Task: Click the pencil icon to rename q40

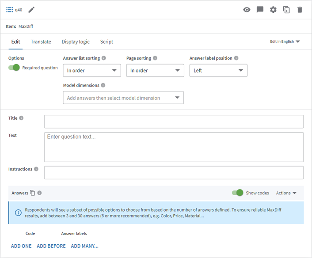Action: point(31,10)
